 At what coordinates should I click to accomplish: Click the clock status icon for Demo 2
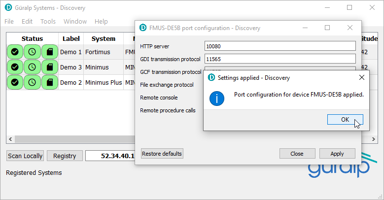(x=32, y=82)
